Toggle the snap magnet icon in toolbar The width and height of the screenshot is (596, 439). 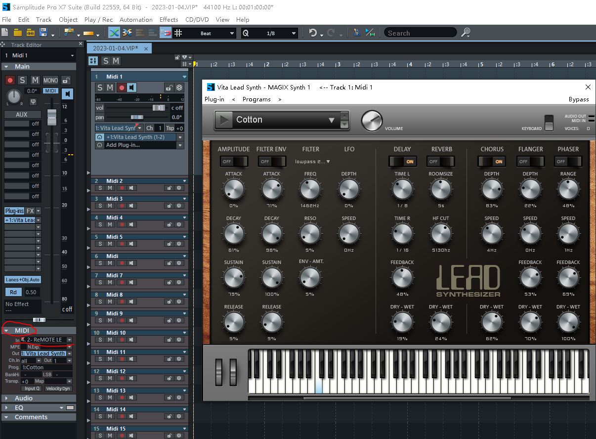[166, 33]
